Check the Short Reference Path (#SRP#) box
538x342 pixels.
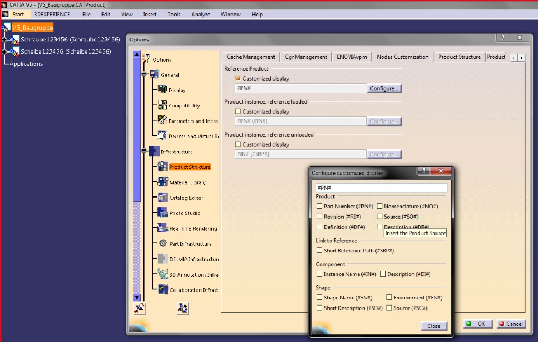click(319, 251)
